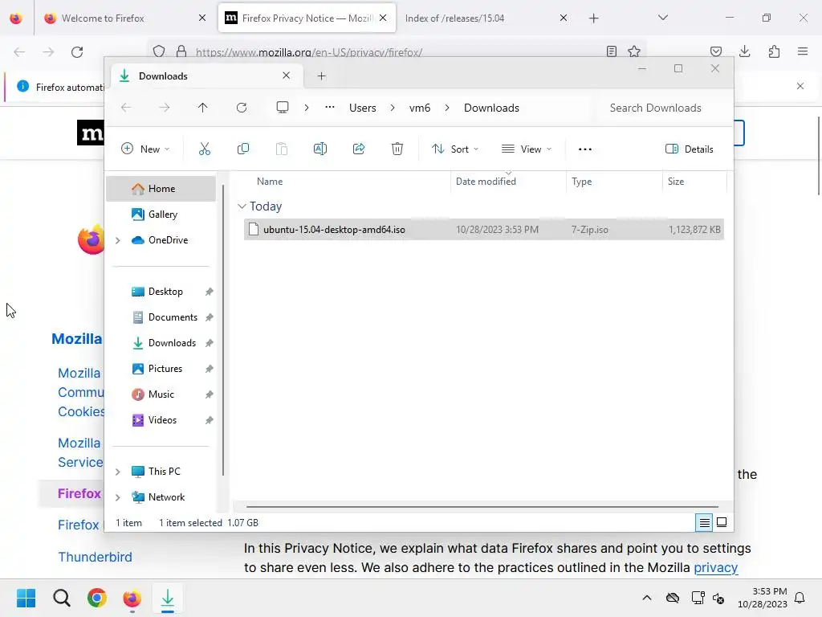This screenshot has height=617, width=822.
Task: Sort by Date modified column header
Action: tap(486, 182)
